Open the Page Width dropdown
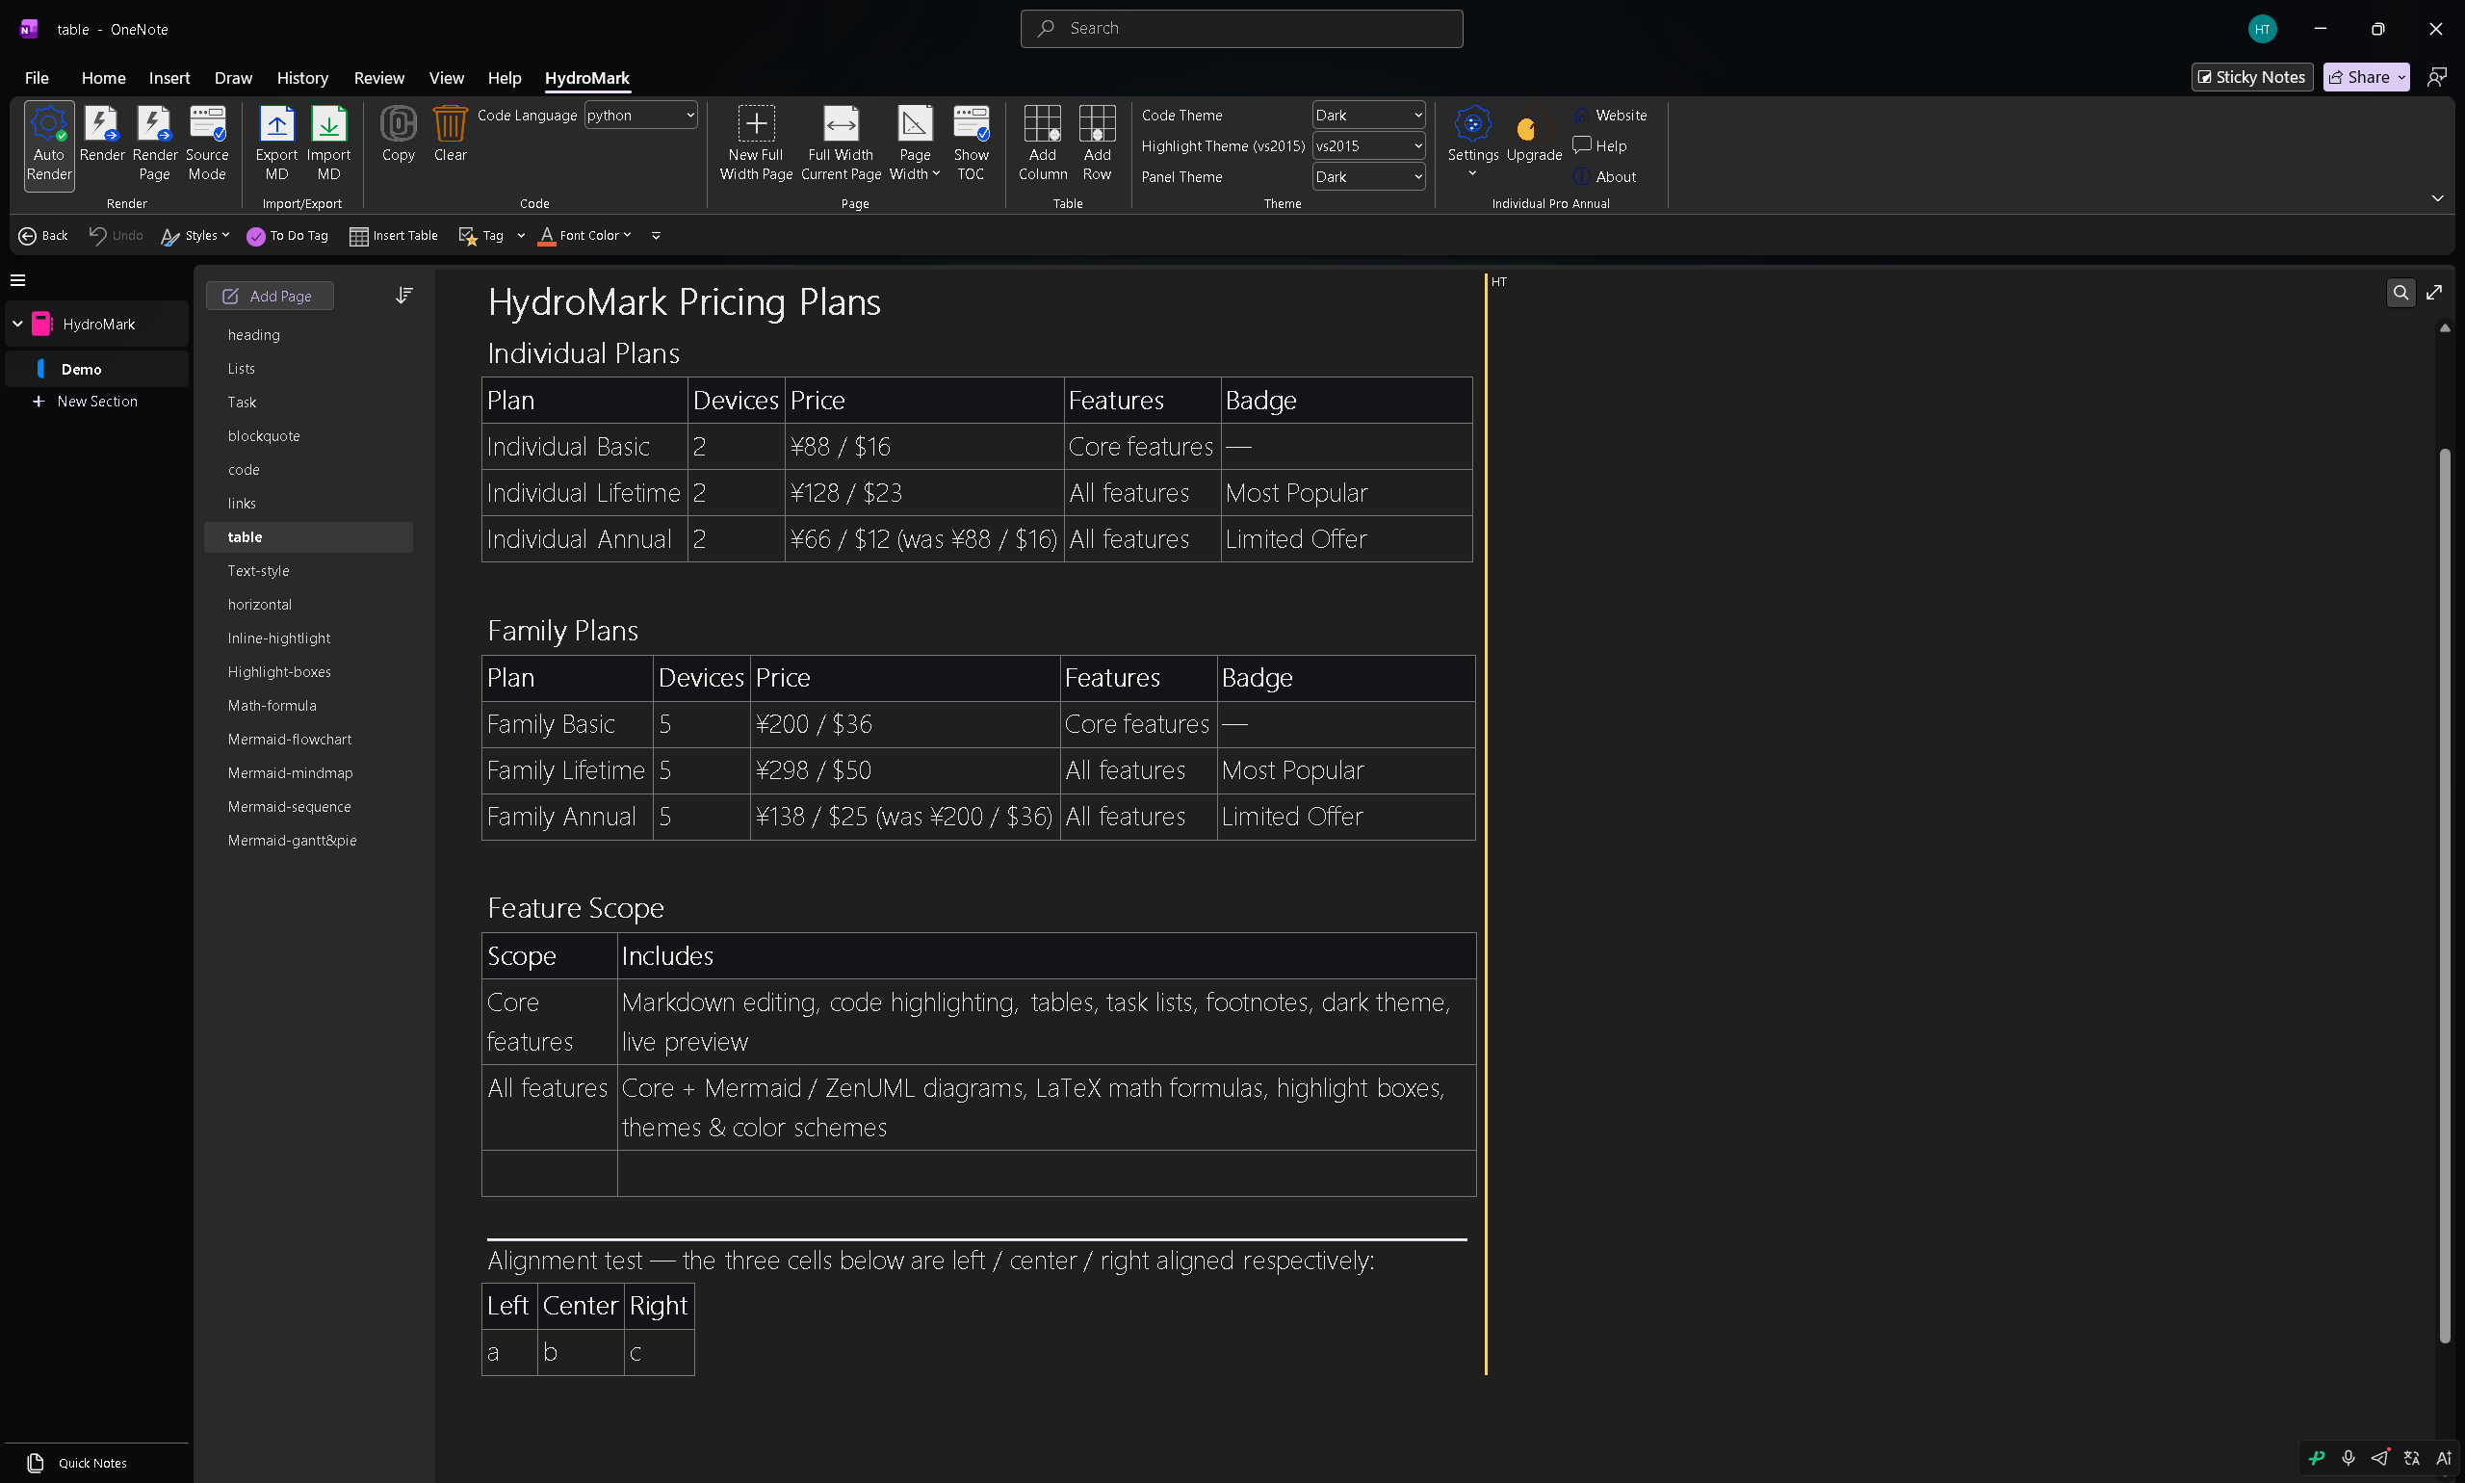Image resolution: width=2465 pixels, height=1483 pixels. (x=914, y=143)
